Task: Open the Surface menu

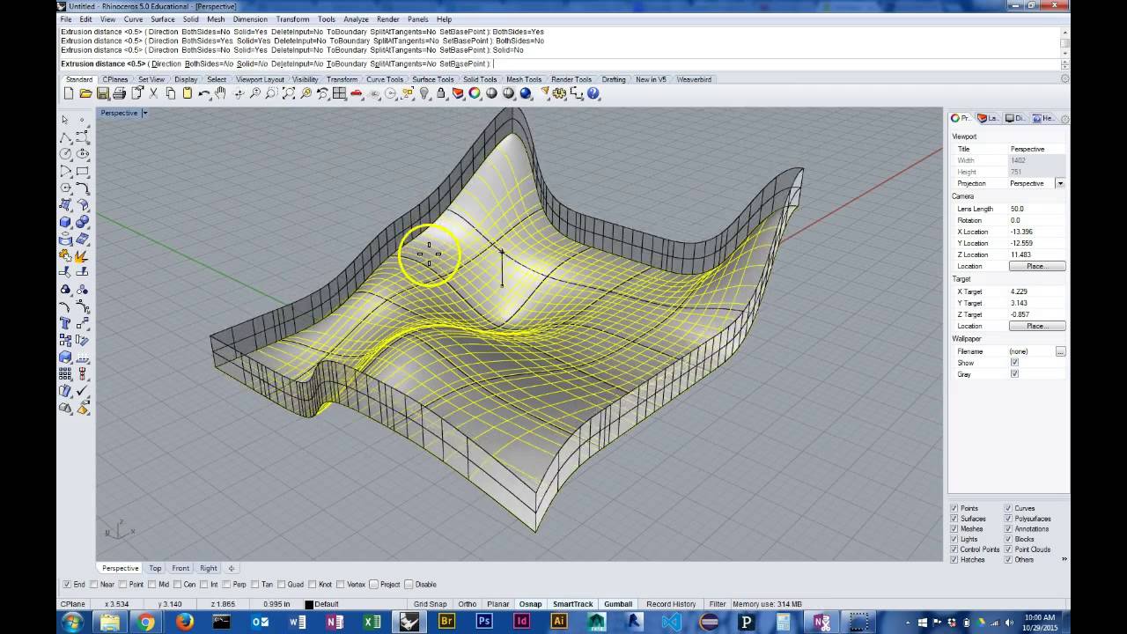Action: (163, 18)
